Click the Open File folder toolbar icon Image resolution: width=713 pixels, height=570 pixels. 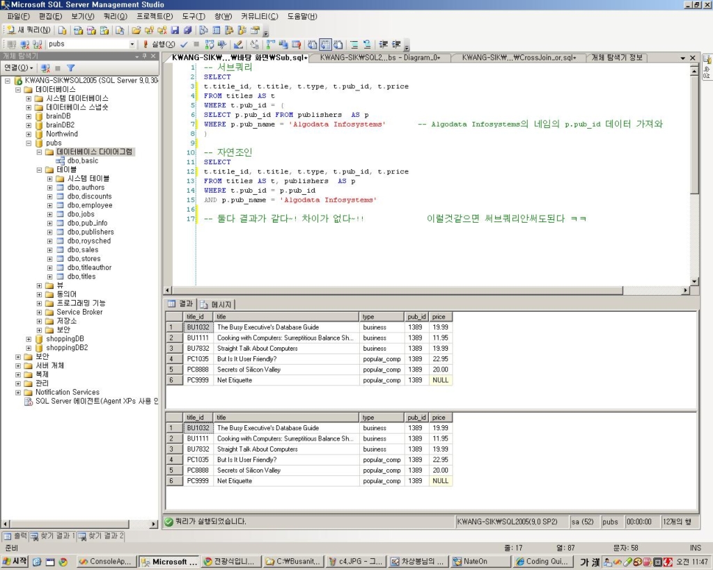tap(136, 31)
